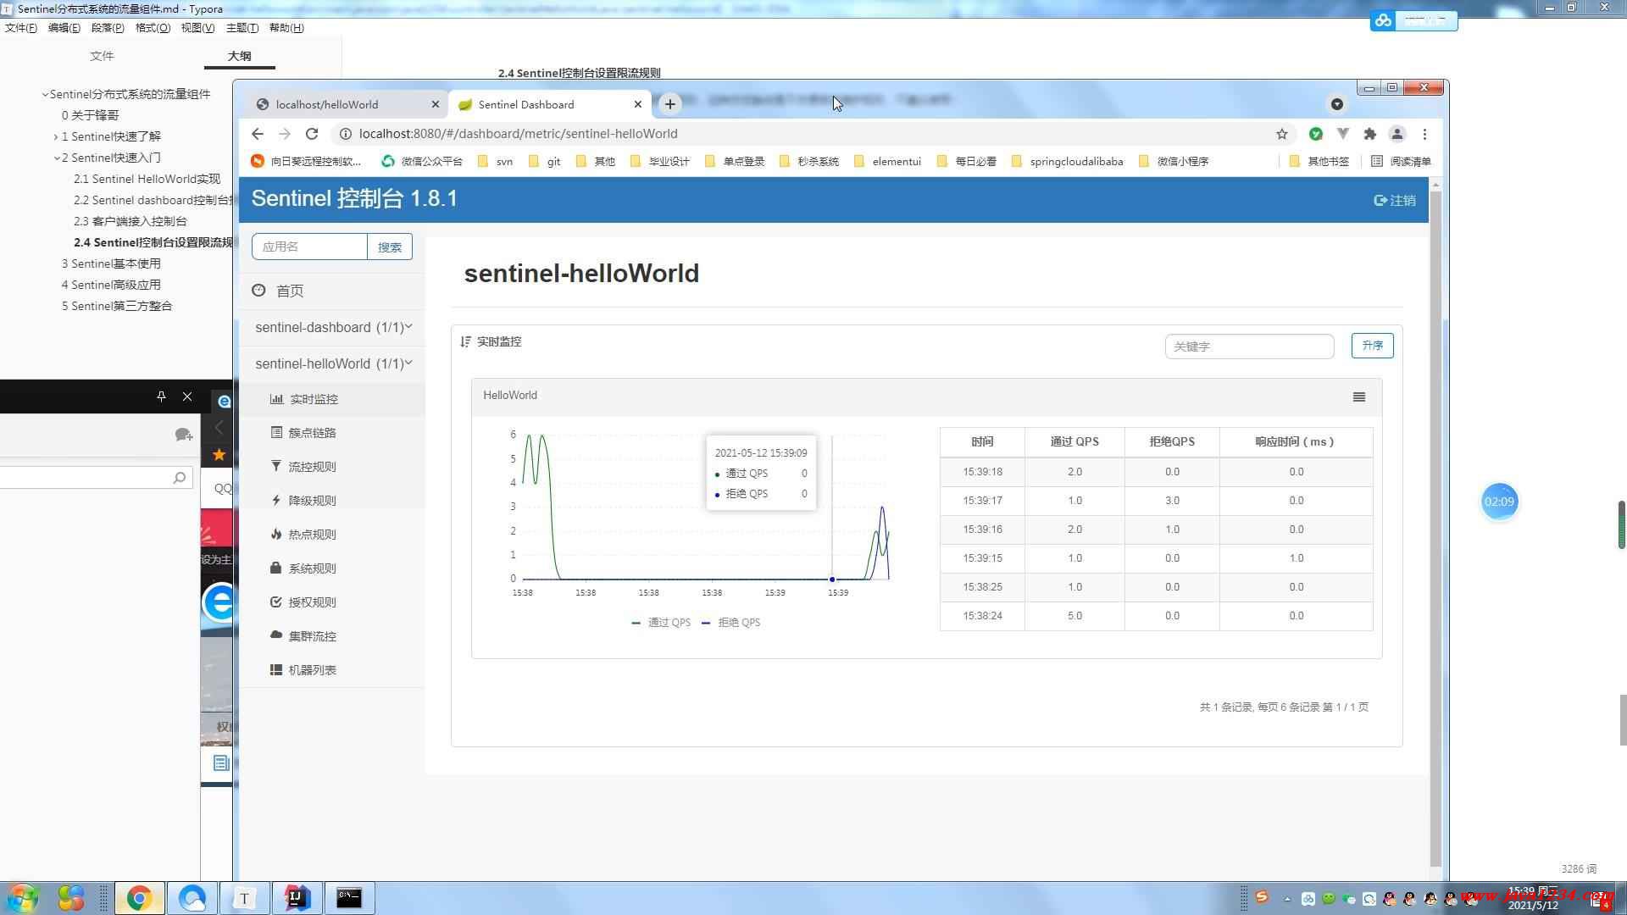Viewport: 1627px width, 915px height.
Task: Open elementui bookmark folder
Action: [x=887, y=161]
